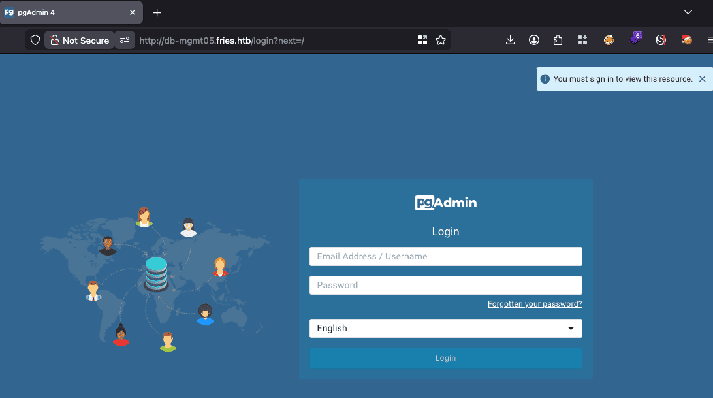Dismiss the sign-in notification
The width and height of the screenshot is (713, 398).
702,79
